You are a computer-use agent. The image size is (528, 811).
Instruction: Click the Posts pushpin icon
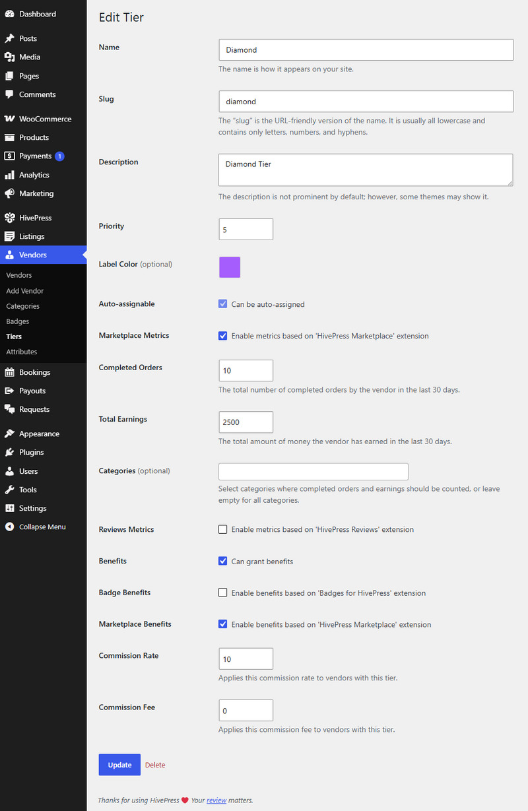click(9, 39)
